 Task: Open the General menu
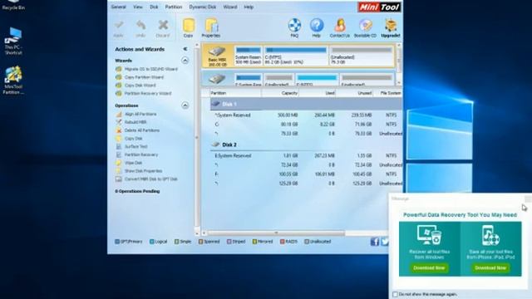pyautogui.click(x=118, y=7)
